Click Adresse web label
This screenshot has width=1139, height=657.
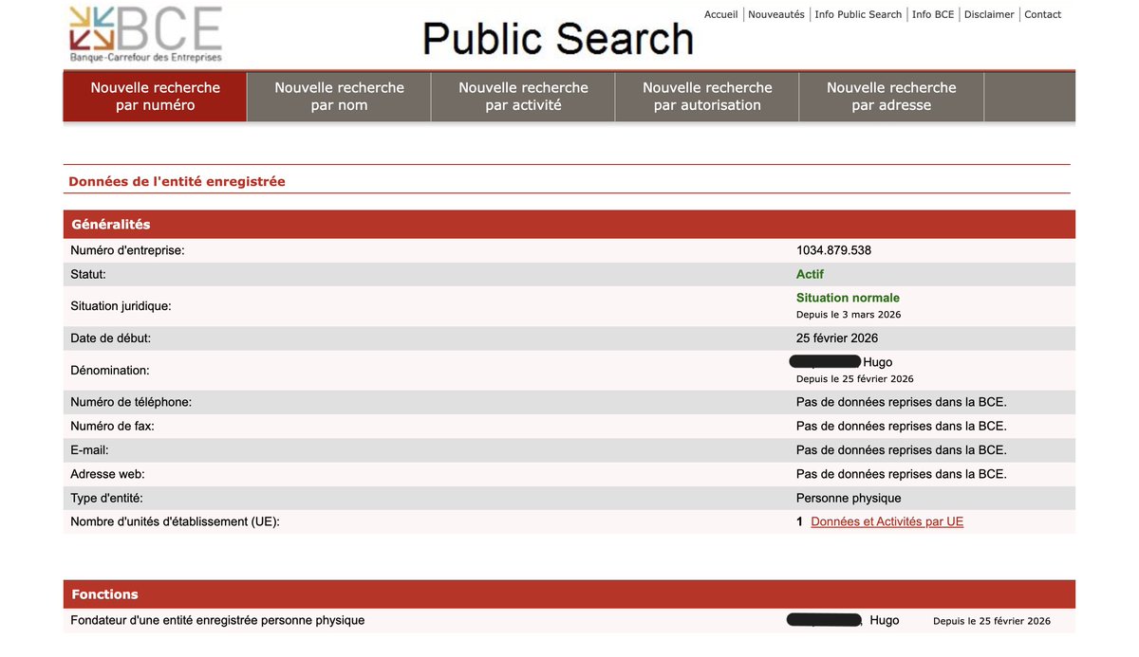pyautogui.click(x=107, y=474)
